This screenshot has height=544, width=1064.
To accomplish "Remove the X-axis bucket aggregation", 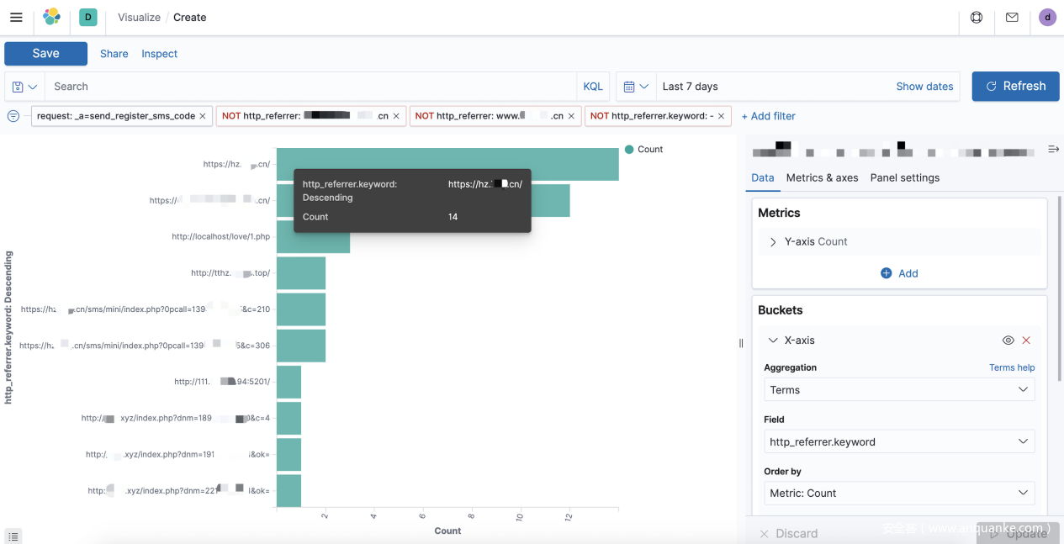I will (1026, 341).
